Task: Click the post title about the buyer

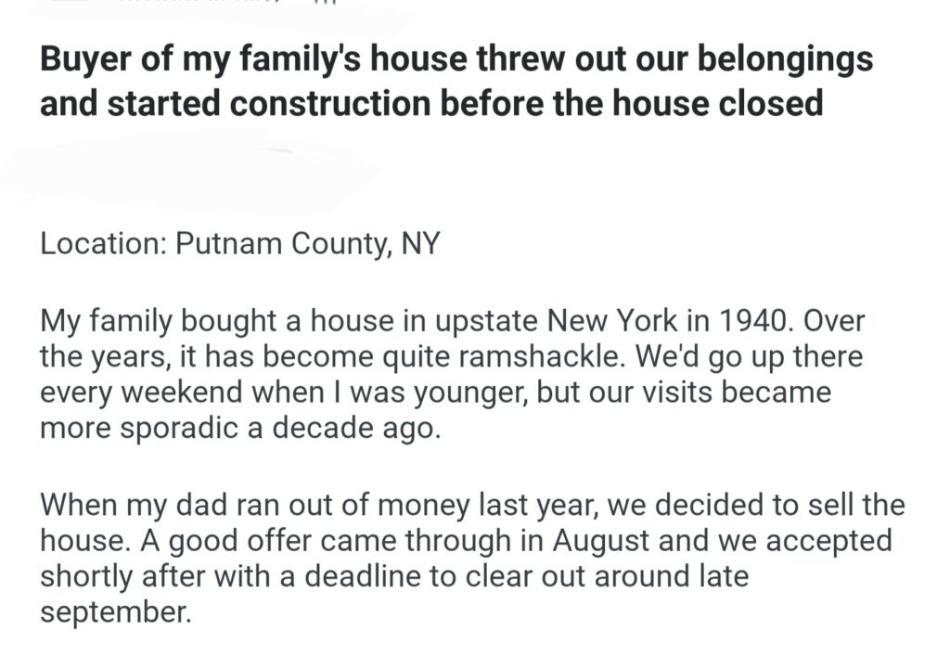Action: pos(455,81)
